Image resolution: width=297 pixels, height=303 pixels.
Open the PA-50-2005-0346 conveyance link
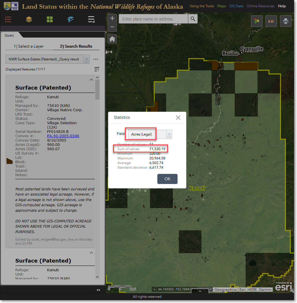(63, 136)
